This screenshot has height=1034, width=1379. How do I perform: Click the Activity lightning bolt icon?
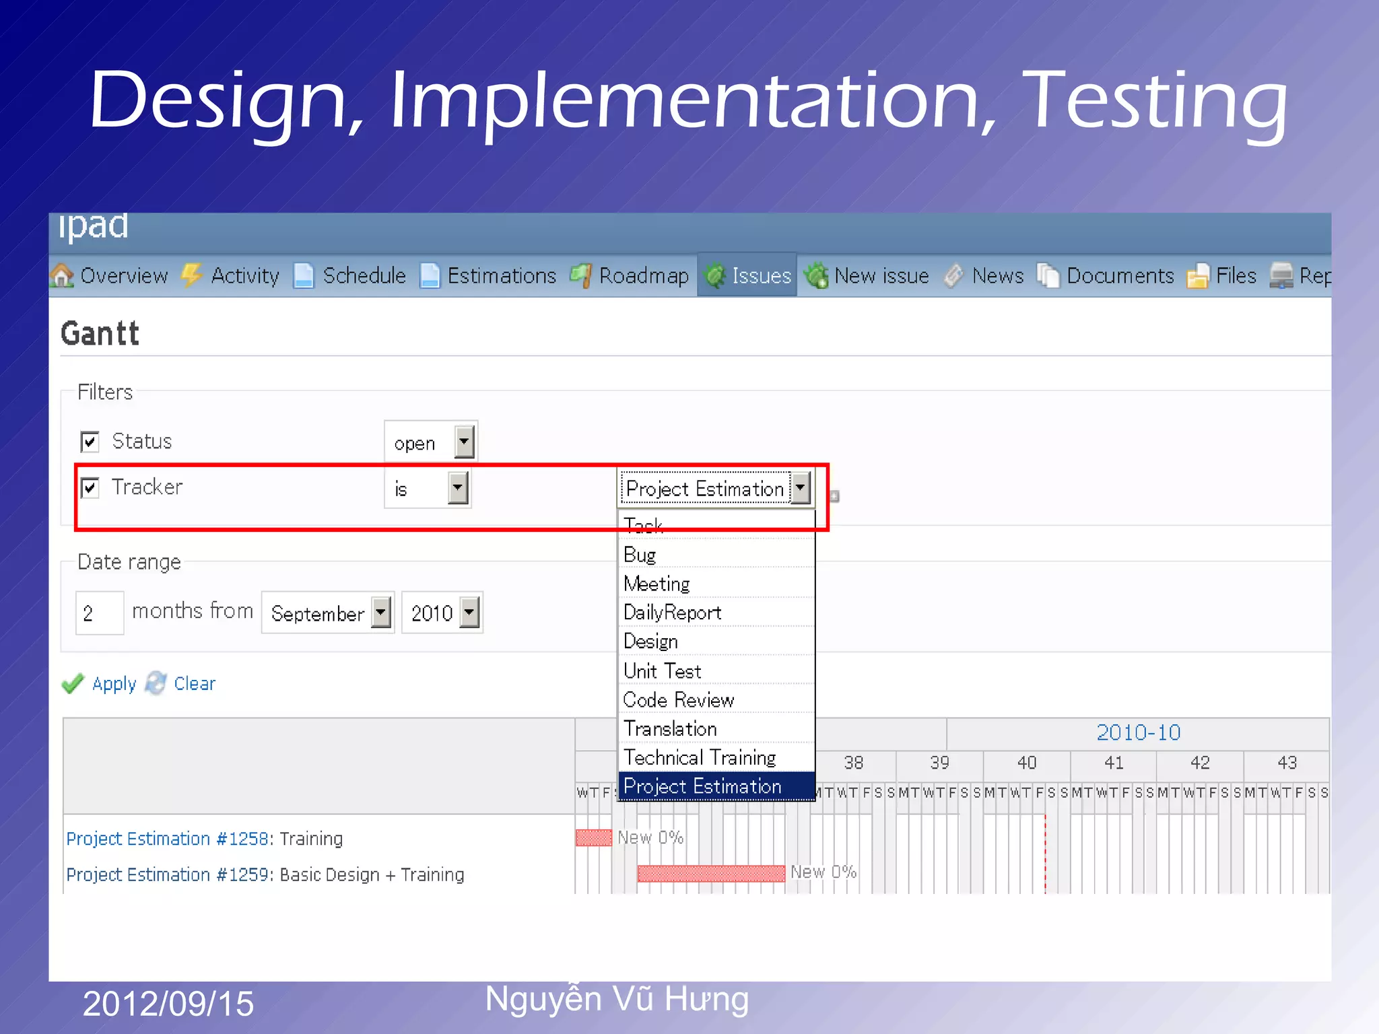click(192, 275)
